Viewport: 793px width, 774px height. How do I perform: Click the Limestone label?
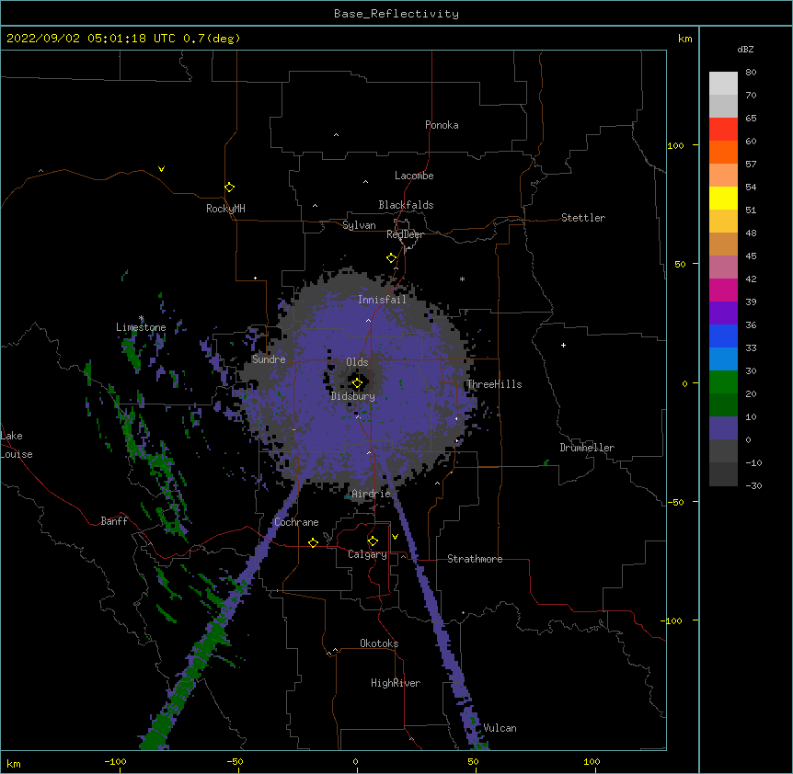coord(141,327)
